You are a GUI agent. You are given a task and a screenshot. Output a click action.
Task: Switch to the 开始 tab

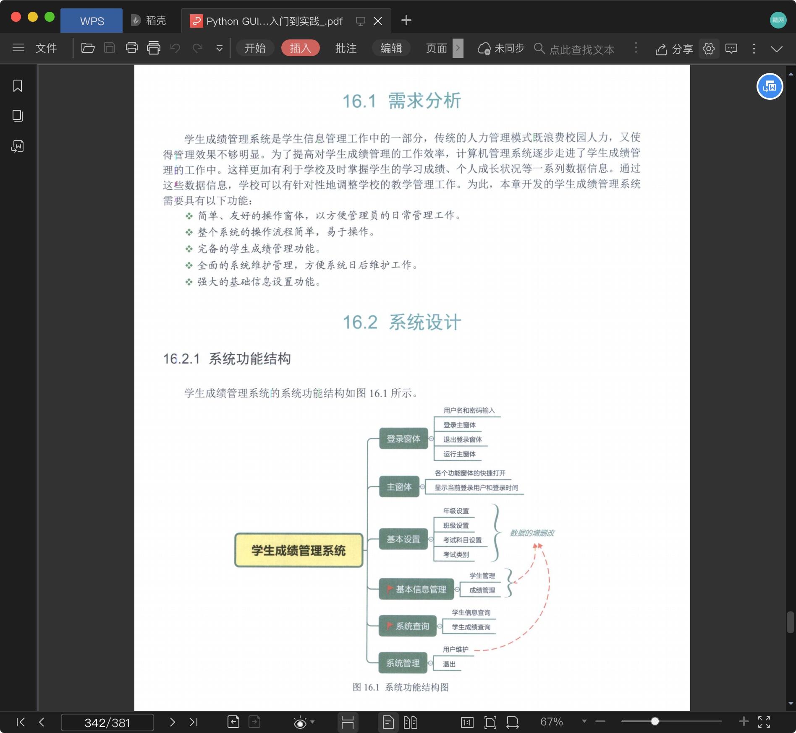coord(255,48)
